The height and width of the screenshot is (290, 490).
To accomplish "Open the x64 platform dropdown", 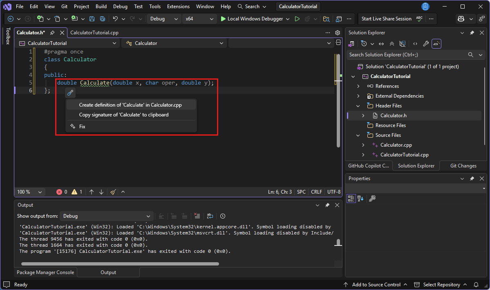I will point(199,19).
